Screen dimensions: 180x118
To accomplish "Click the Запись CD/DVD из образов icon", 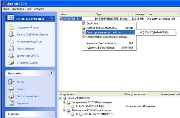I will (x=11, y=34).
